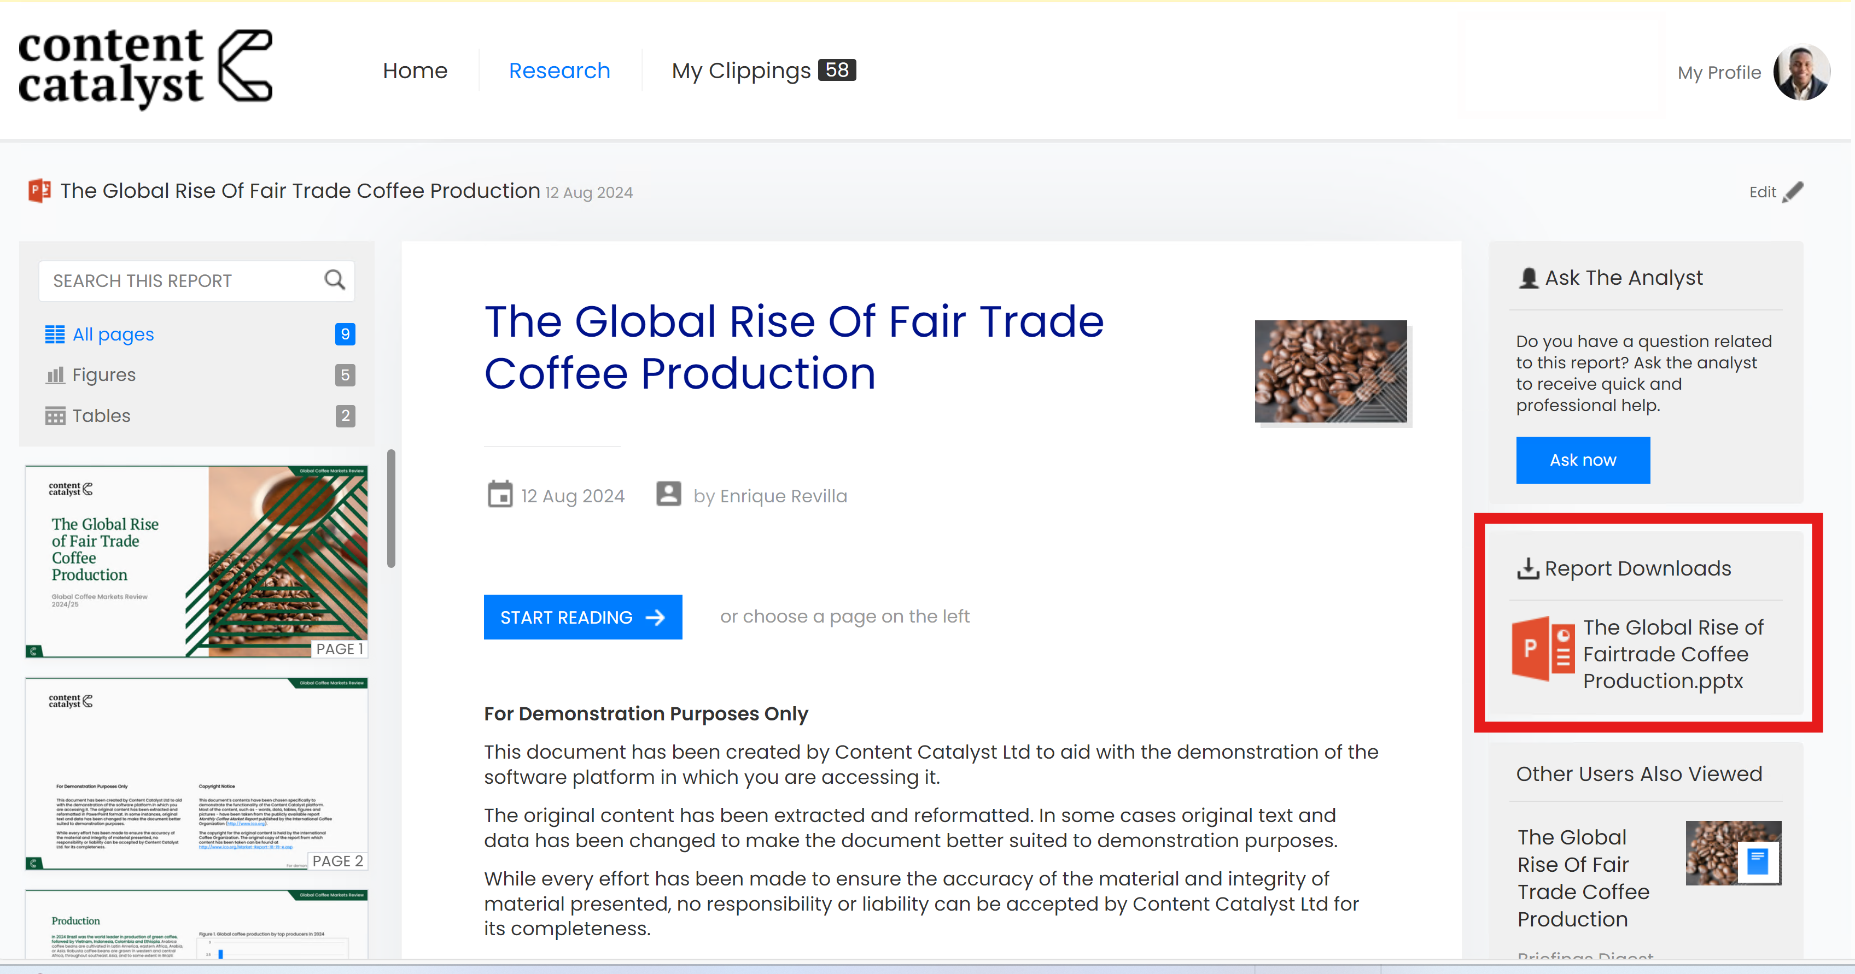Viewport: 1855px width, 974px height.
Task: Click the author person icon
Action: (x=668, y=495)
